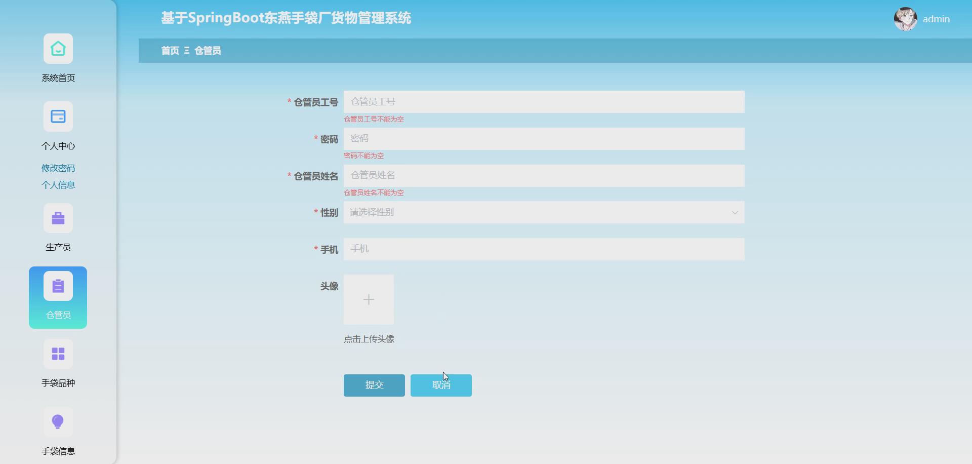Click the admin avatar picture

(906, 19)
